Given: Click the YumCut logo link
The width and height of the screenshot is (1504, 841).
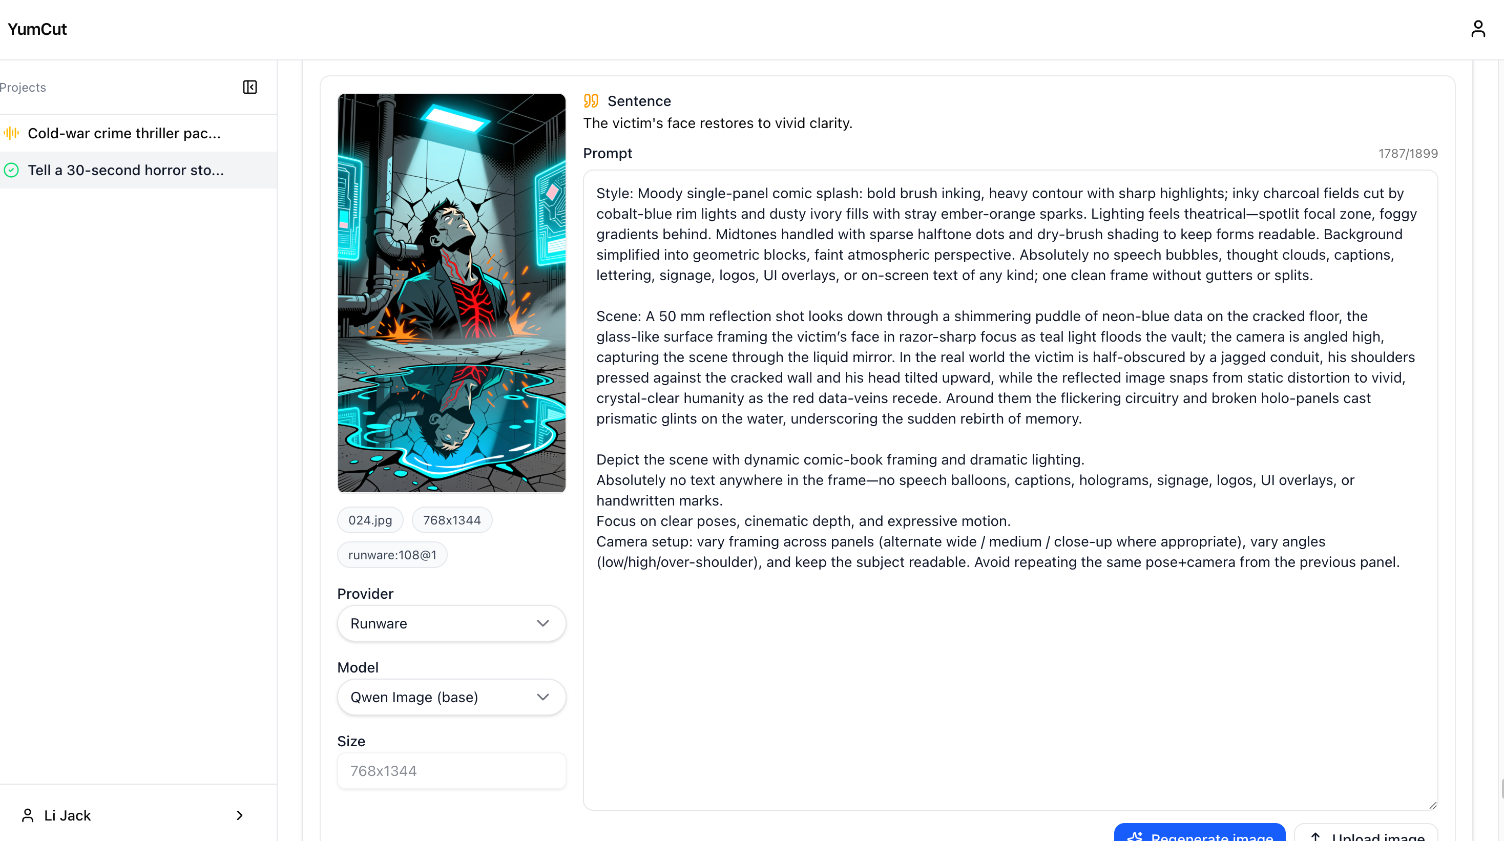Looking at the screenshot, I should 37,29.
